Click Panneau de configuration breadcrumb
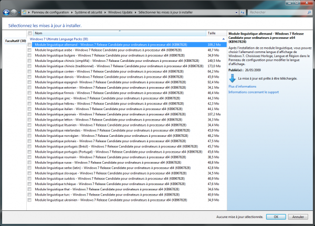315x226 pixels. [x=50, y=13]
